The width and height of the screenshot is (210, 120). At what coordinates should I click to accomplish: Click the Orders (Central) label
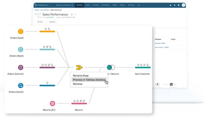(x=15, y=74)
